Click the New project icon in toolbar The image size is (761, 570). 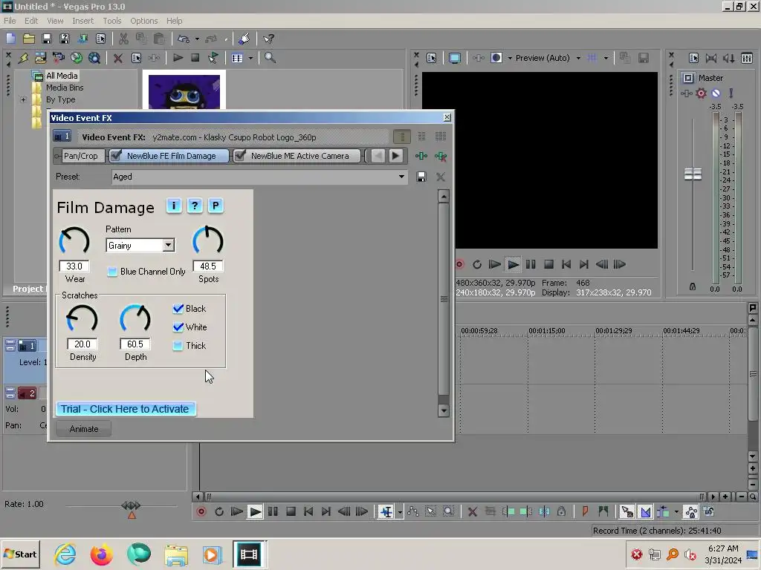tap(10, 39)
